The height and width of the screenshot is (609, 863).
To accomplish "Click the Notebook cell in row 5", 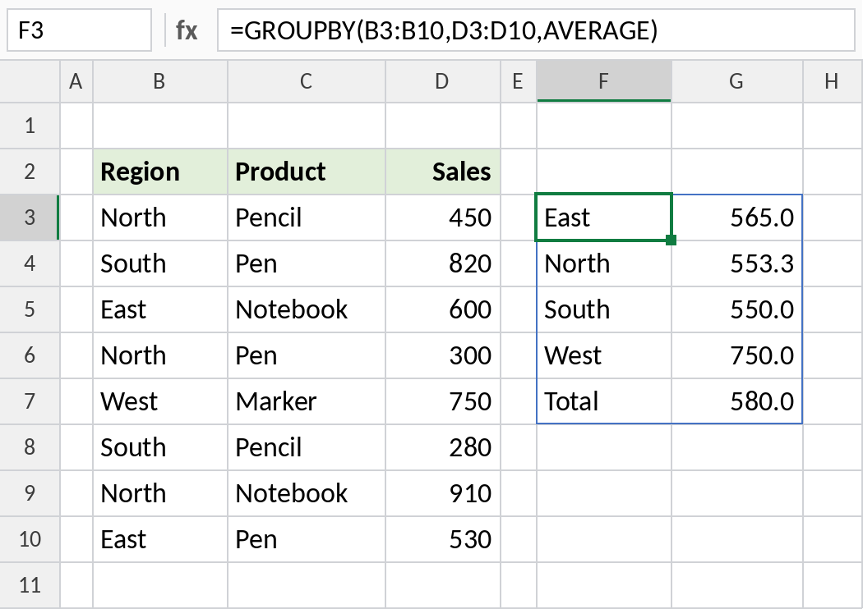I will click(x=307, y=309).
